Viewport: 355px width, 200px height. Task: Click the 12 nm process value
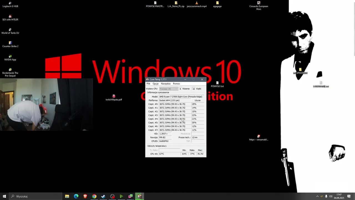click(198, 137)
